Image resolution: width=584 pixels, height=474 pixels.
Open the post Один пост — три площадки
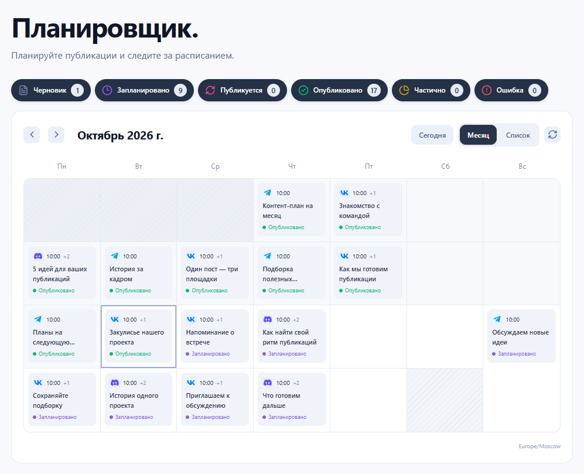pyautogui.click(x=215, y=273)
